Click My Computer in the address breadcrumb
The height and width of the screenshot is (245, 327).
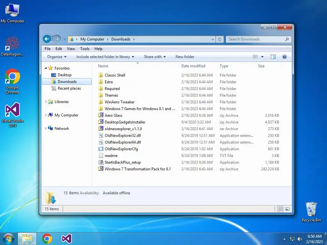pos(92,39)
